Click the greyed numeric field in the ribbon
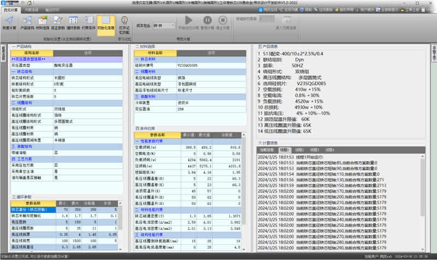437x260 pixels. coord(267,19)
